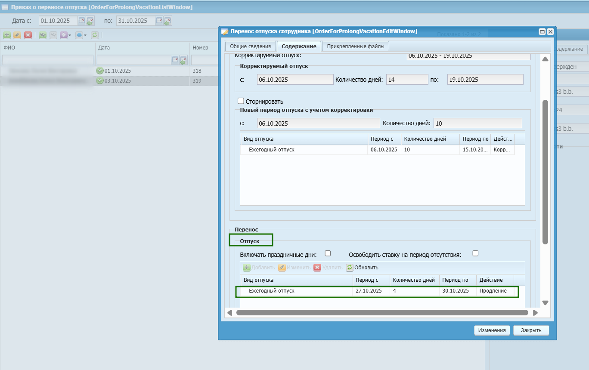589x370 pixels.
Task: Click the dialog's horizontal scrollbar thumb
Action: click(382, 312)
